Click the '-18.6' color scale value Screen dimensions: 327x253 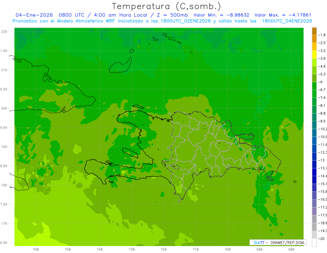coord(322,223)
